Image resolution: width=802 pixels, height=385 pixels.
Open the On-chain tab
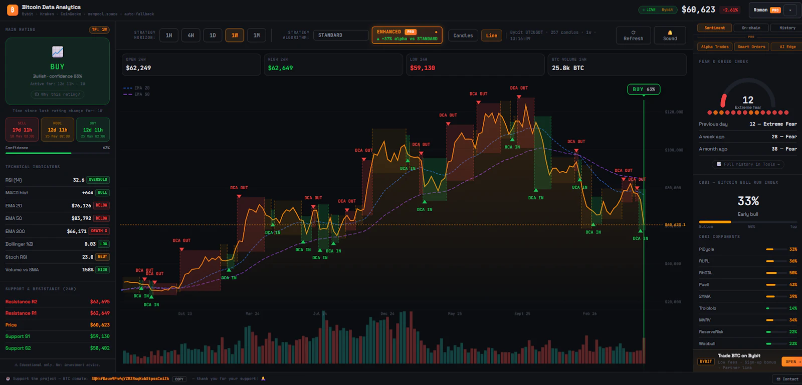click(751, 28)
